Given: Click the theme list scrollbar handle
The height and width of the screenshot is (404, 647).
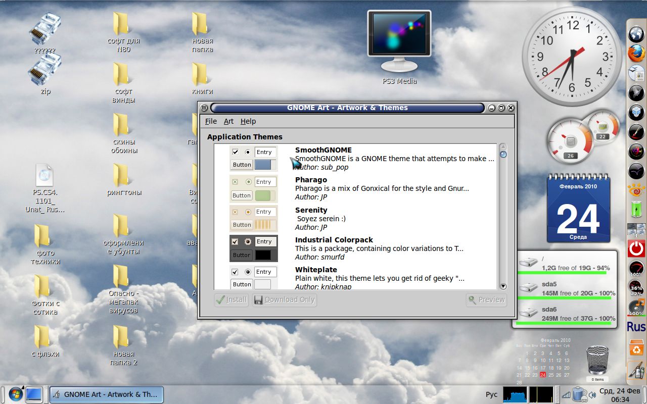Looking at the screenshot, I should [x=503, y=155].
